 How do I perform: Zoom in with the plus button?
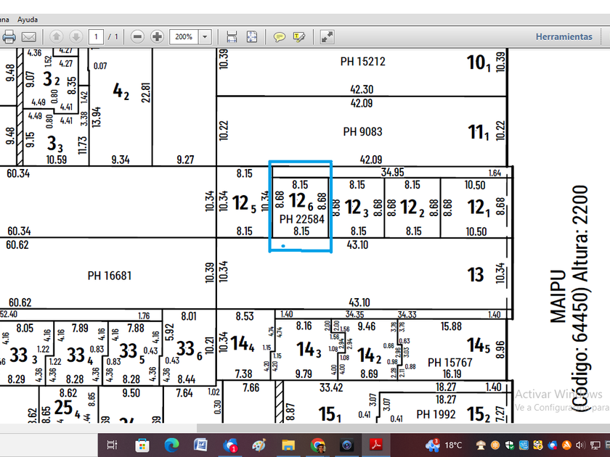[x=157, y=36]
